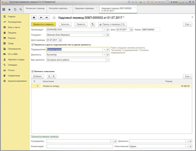The image size is (196, 151).
Task: Open Зарплата и кадры in the sidebar
Action: coord(16,59)
